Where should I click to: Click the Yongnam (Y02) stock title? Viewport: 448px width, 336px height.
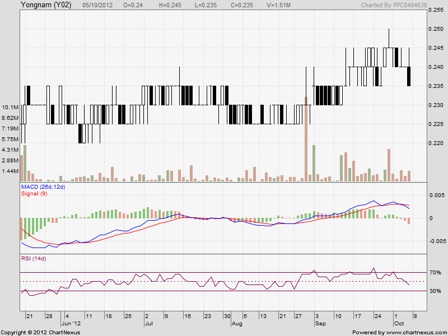tap(46, 5)
